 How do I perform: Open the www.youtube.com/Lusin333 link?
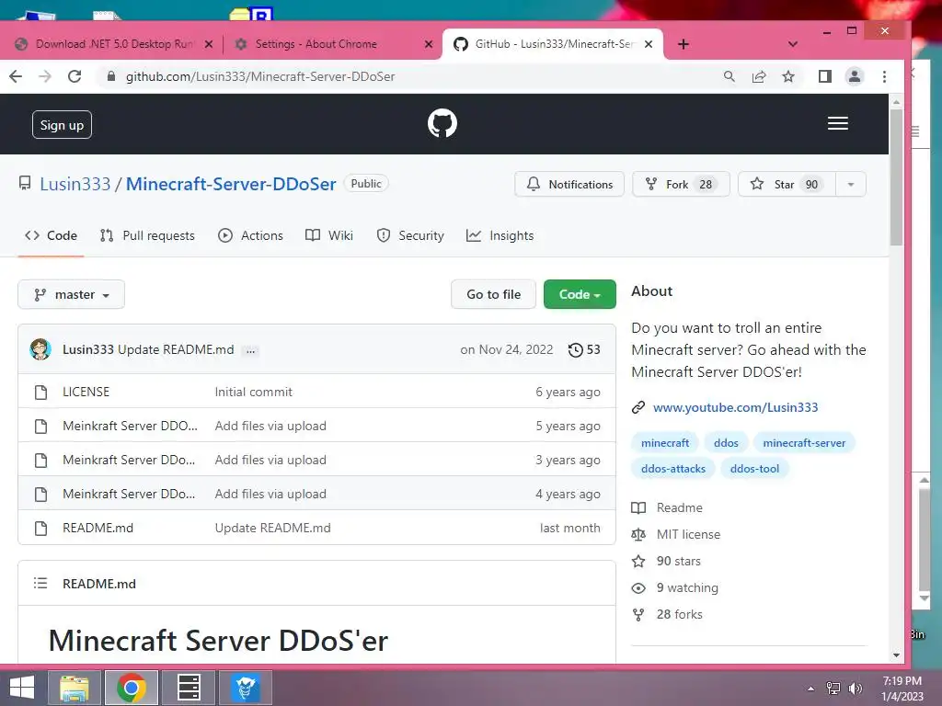tap(735, 407)
